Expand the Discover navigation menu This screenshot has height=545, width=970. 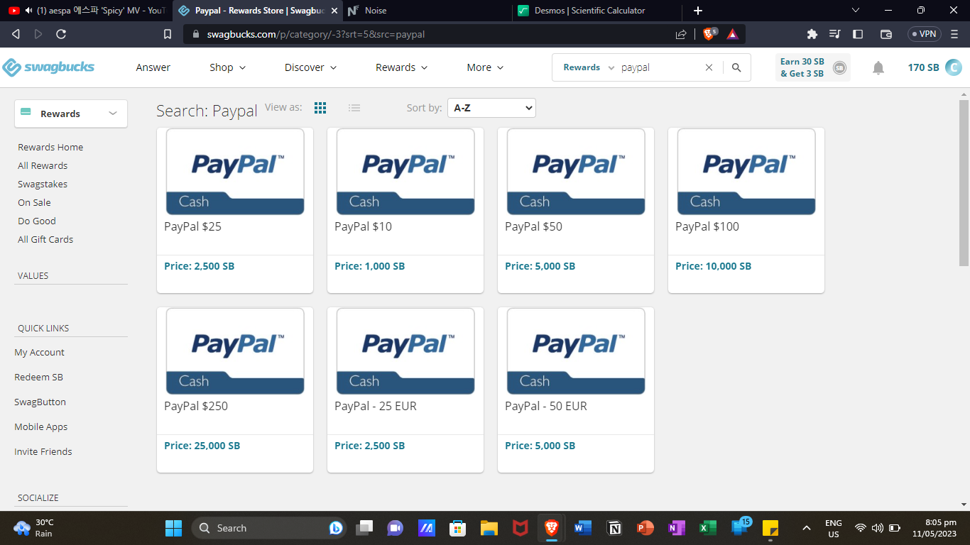click(311, 67)
